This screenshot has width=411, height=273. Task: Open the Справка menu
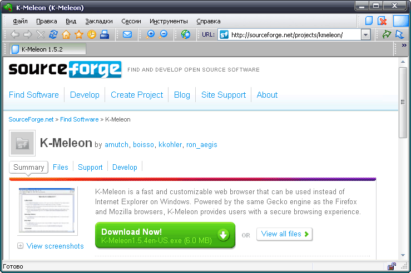point(209,21)
